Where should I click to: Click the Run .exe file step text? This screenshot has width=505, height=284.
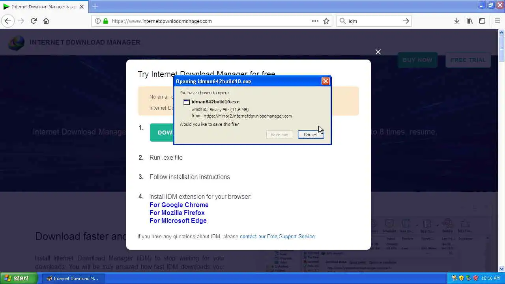pyautogui.click(x=166, y=157)
